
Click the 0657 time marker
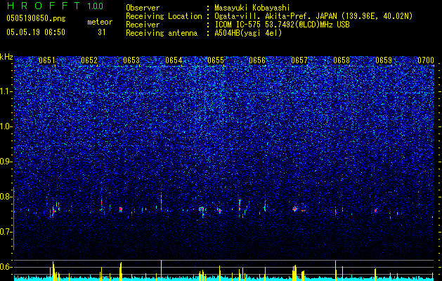click(x=299, y=60)
